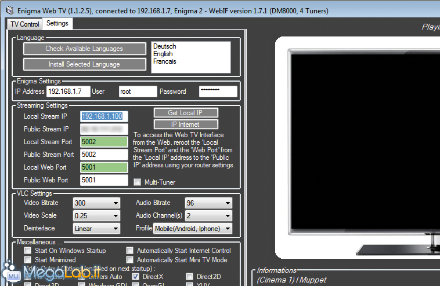Image resolution: width=440 pixels, height=286 pixels.
Task: Click the Enigma IP Address field
Action: [x=68, y=91]
